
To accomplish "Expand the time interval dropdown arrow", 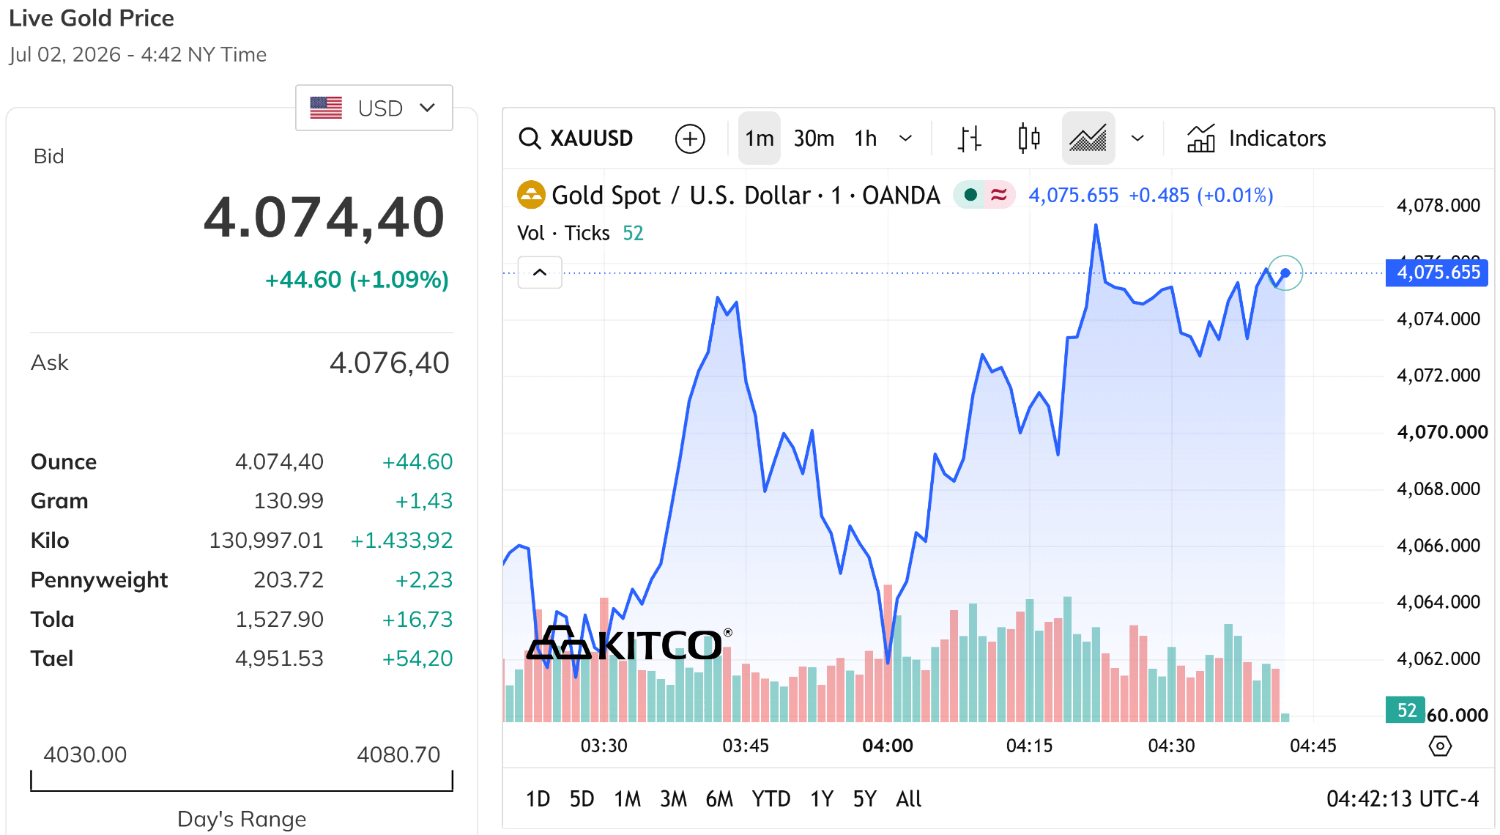I will pos(905,138).
